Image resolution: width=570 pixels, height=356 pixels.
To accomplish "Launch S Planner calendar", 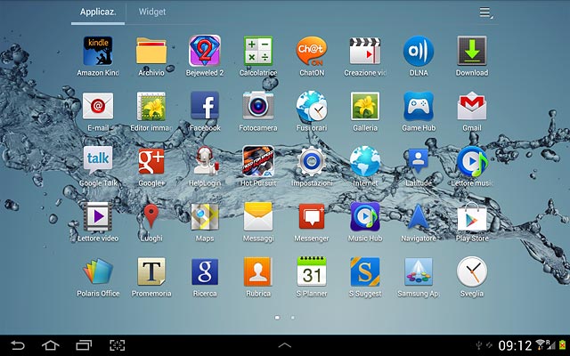I will 312,271.
